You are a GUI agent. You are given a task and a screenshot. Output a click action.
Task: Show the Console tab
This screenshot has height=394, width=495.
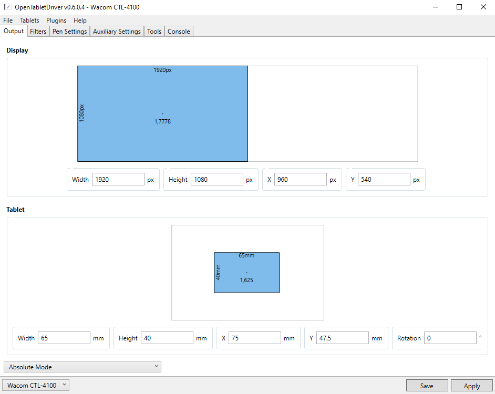179,32
